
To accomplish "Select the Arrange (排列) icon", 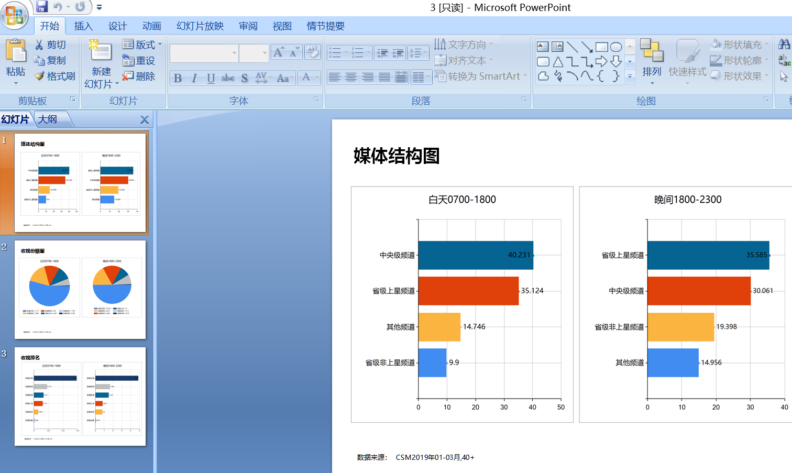I will 652,51.
